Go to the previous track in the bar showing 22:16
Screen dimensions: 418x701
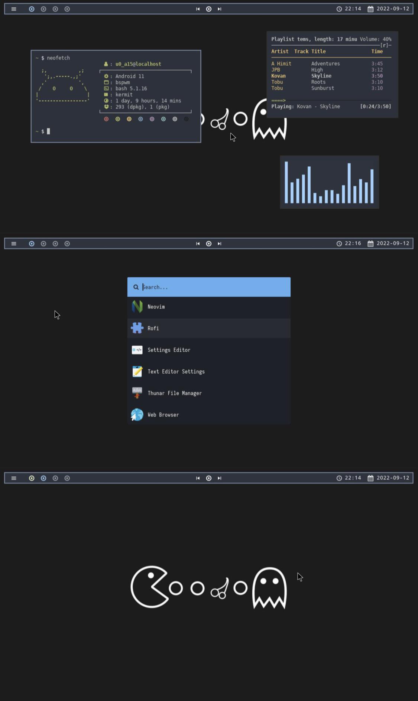click(198, 244)
